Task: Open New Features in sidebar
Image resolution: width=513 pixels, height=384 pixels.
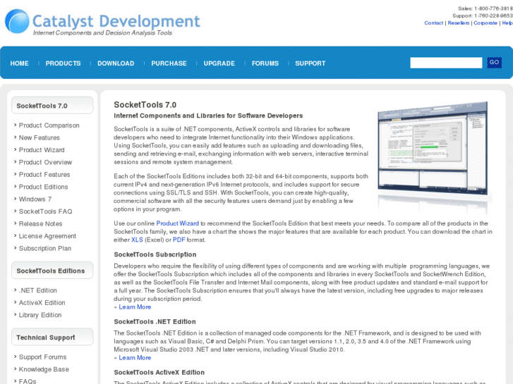Action: [x=40, y=138]
